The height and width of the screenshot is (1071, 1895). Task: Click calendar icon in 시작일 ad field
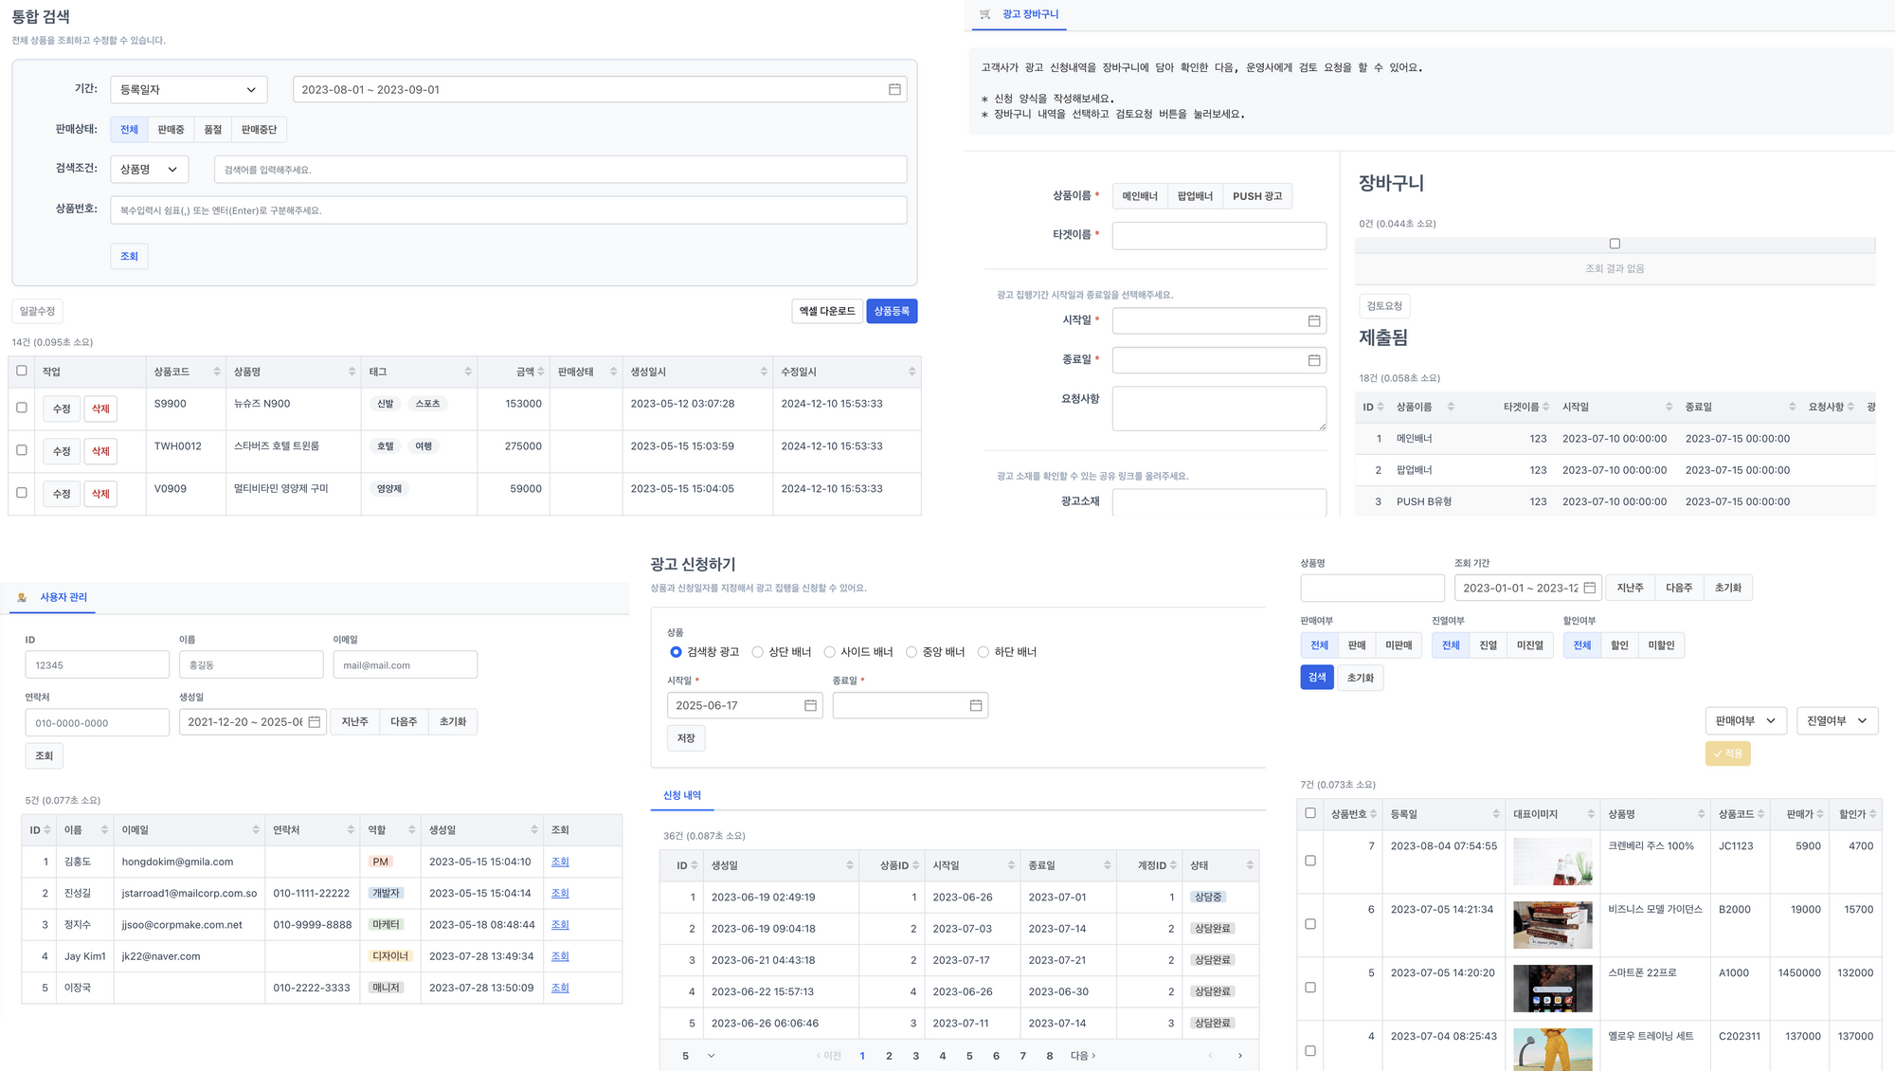point(810,705)
